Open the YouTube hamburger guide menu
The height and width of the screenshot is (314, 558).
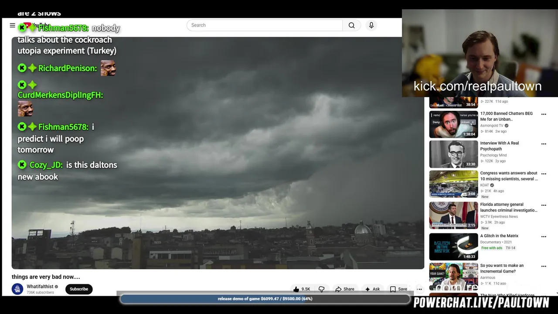pos(12,25)
